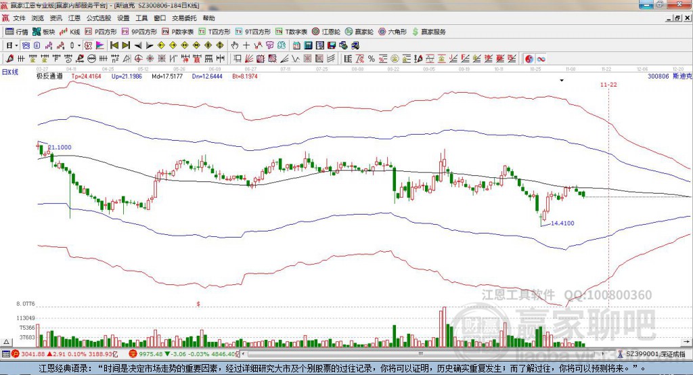This screenshot has width=693, height=375.
Task: Click the first yellow diamond left-arrow icon
Action: coord(161,45)
